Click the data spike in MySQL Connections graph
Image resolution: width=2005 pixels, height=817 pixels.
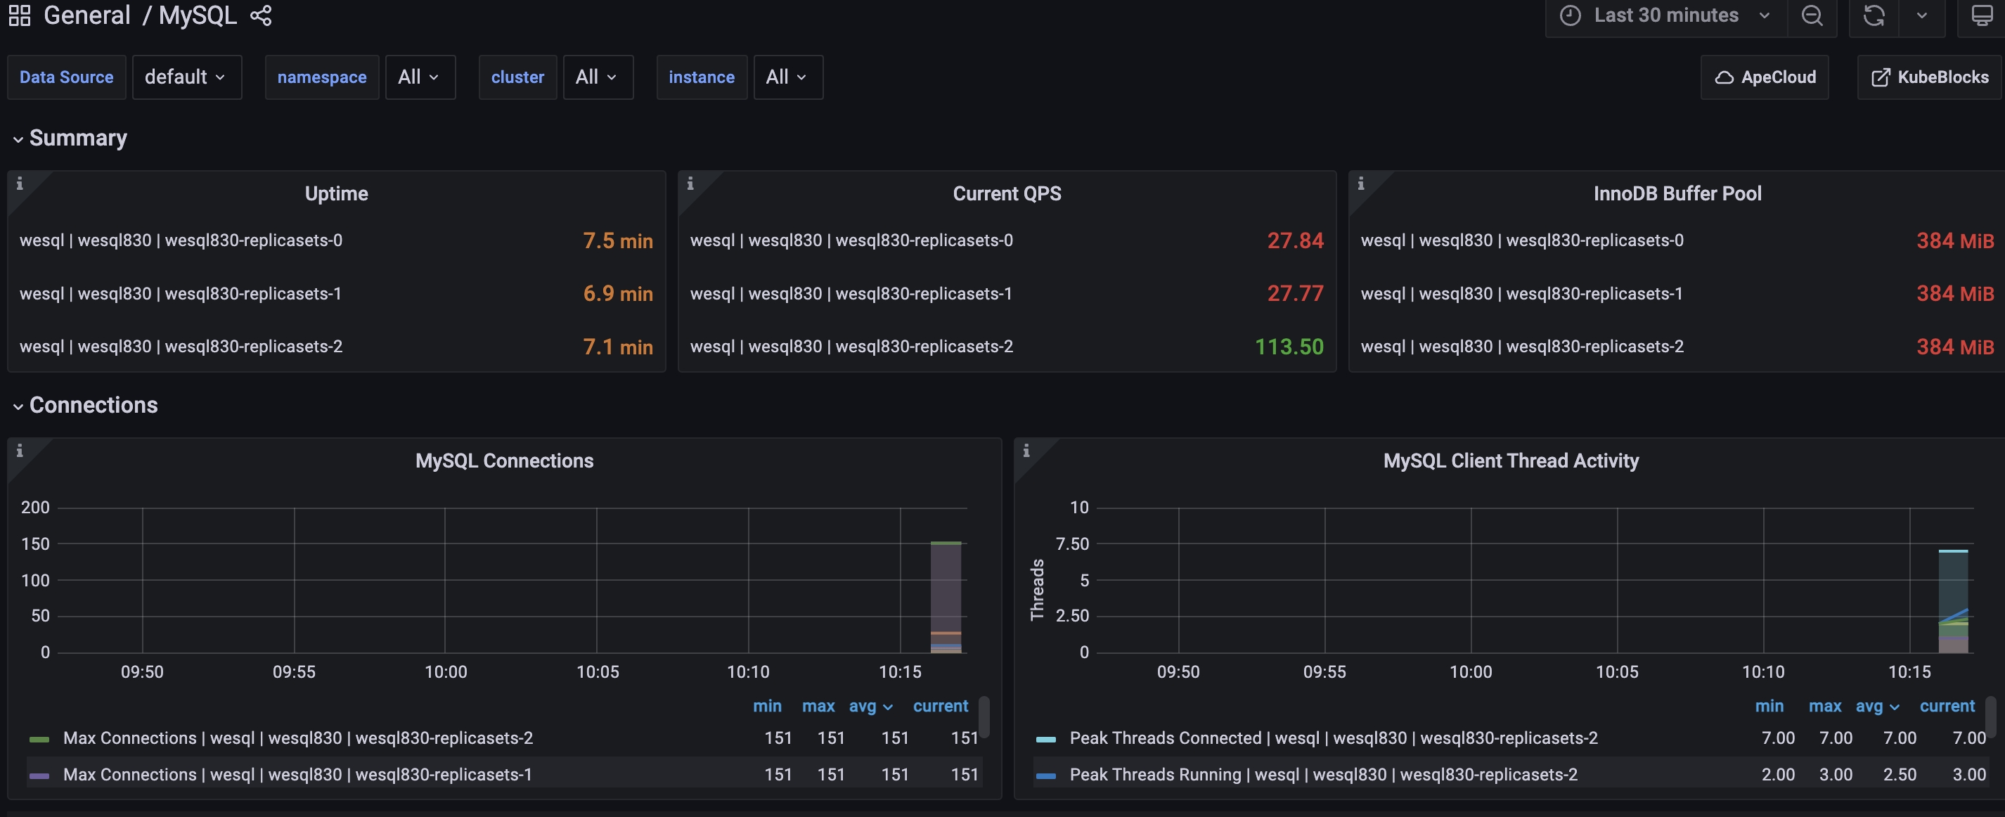click(946, 597)
